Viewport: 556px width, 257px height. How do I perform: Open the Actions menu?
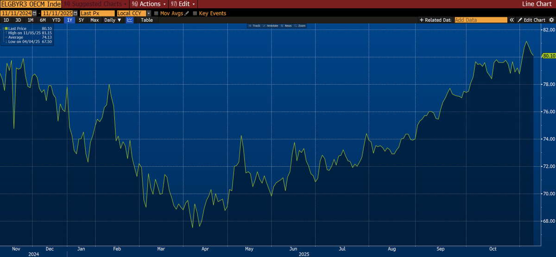(x=149, y=4)
